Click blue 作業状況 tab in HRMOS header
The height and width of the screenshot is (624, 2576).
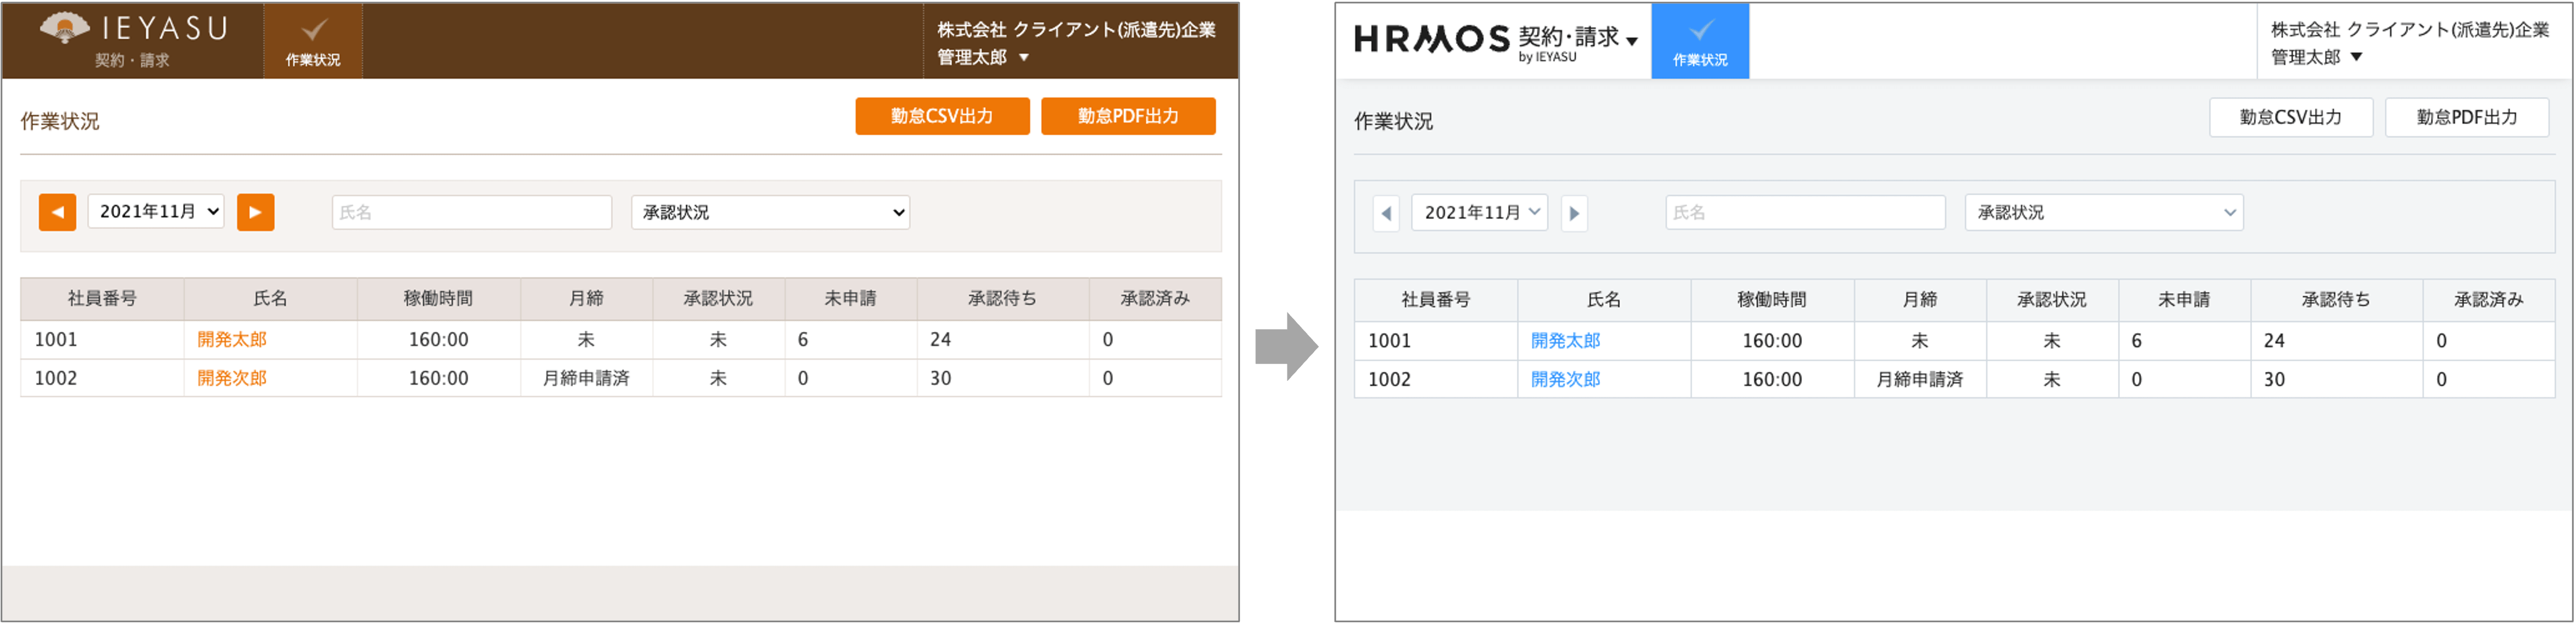pyautogui.click(x=1699, y=41)
